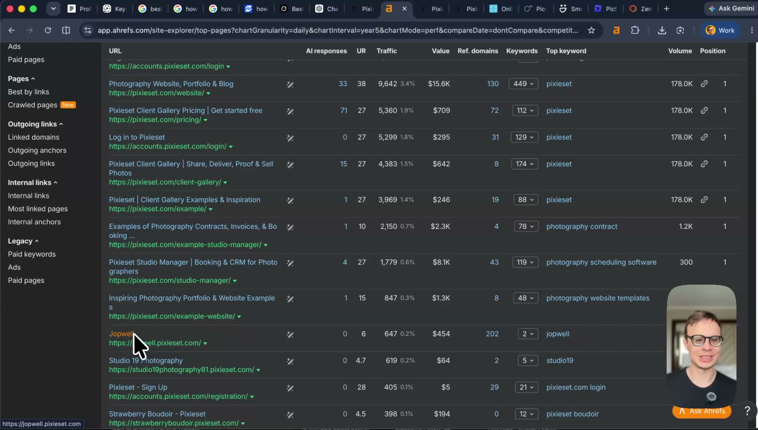758x430 pixels.
Task: Open the tab search dropdown arrow
Action: [x=53, y=9]
